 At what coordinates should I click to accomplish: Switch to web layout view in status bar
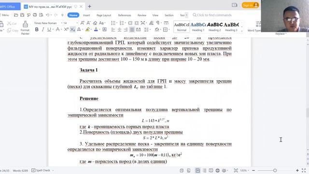tap(217, 170)
